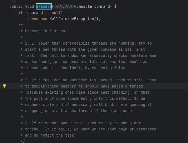Click the 'null' keyword in the condition
Viewport: 188px width, 143px height.
[56, 13]
